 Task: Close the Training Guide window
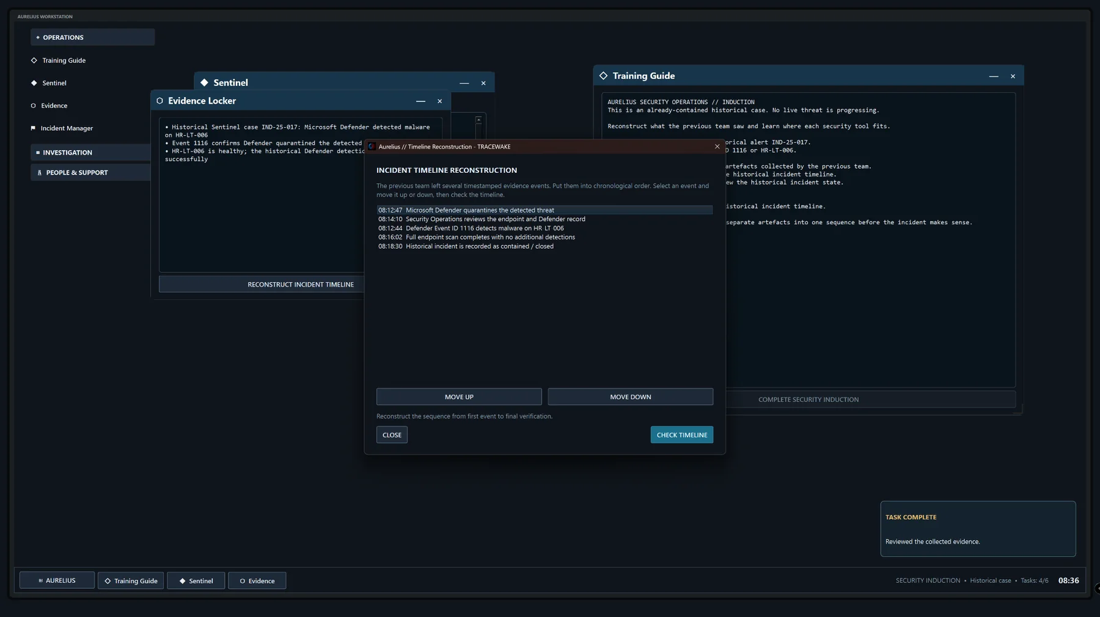1013,76
